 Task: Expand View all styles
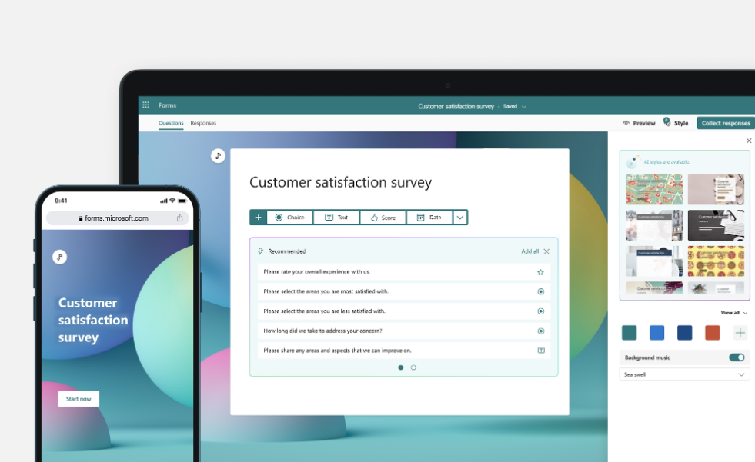733,313
